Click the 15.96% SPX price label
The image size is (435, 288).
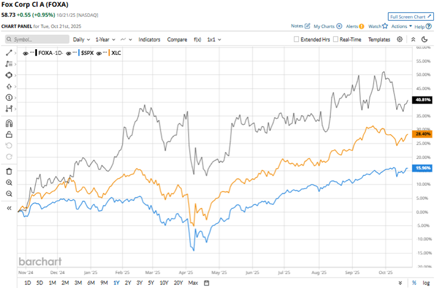[x=422, y=168]
